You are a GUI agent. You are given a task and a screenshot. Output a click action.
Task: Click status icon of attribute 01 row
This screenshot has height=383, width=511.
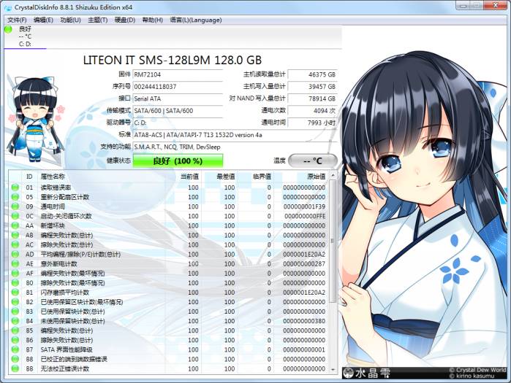(x=15, y=187)
